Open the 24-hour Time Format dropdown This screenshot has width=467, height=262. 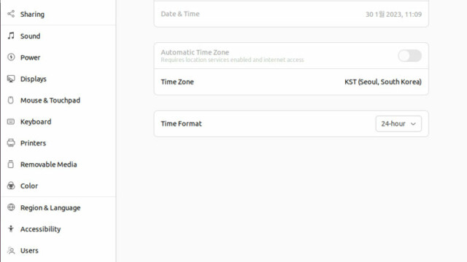(398, 124)
